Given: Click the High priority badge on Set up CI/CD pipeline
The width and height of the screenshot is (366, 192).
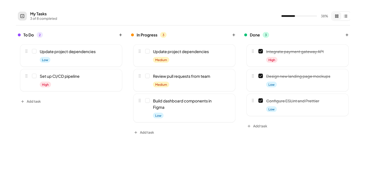Looking at the screenshot, I should (45, 84).
